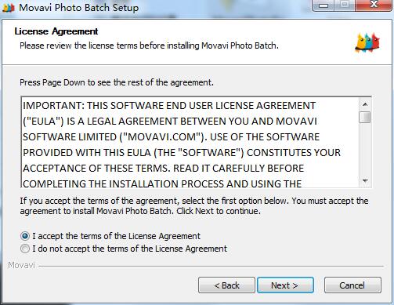Viewport: 394px width, 305px height.
Task: Choose "I do not accept the terms" option
Action: point(25,249)
